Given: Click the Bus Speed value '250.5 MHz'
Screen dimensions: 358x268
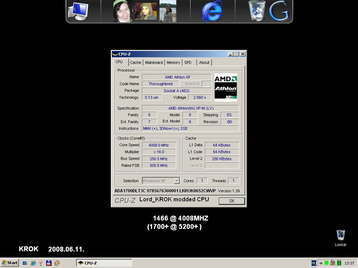Looking at the screenshot, I should (x=159, y=159).
